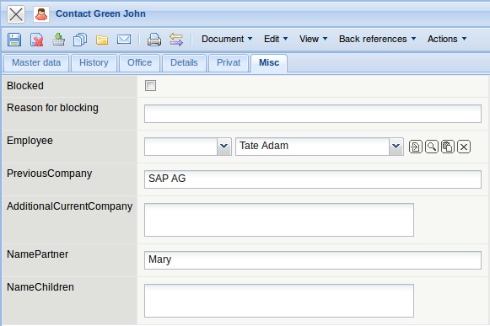
Task: Click the yellow folder icon
Action: click(x=102, y=40)
